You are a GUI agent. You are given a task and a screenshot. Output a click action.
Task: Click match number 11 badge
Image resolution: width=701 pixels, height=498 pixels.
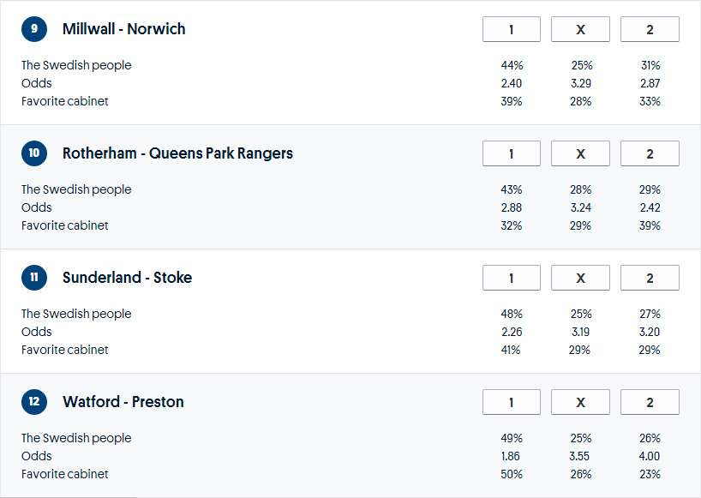point(34,278)
